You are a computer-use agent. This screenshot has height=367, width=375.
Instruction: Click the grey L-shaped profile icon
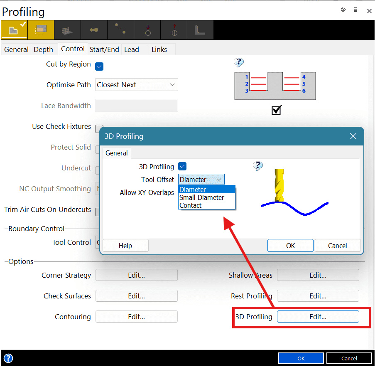point(200,30)
